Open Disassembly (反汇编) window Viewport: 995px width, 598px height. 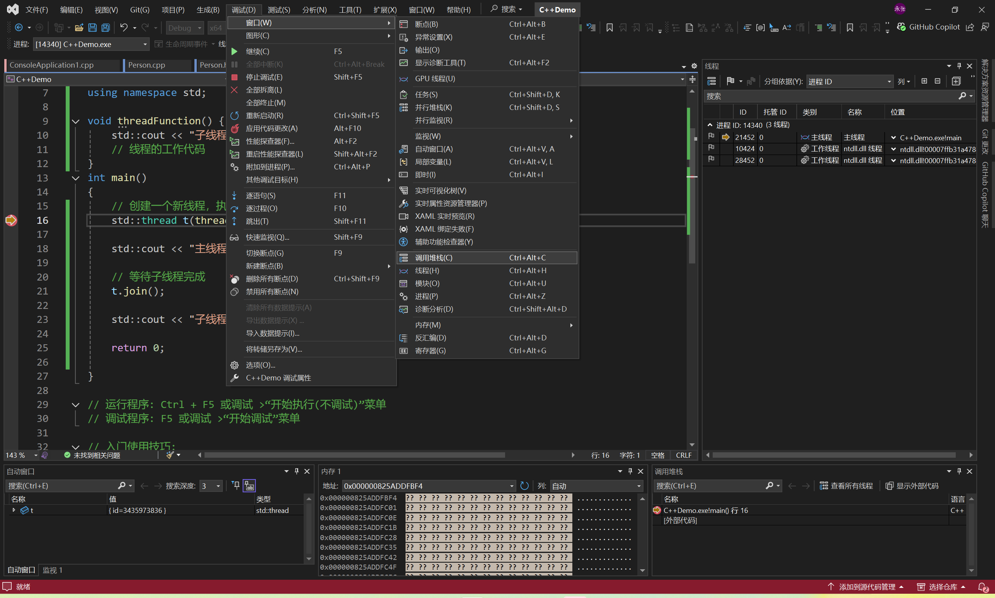pos(488,338)
